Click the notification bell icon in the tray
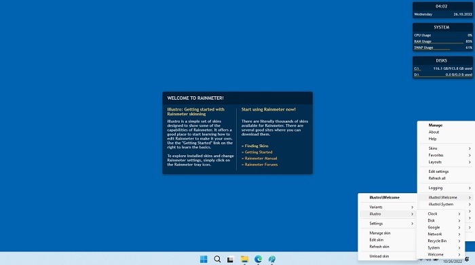This screenshot has height=265, width=475. tap(468, 260)
